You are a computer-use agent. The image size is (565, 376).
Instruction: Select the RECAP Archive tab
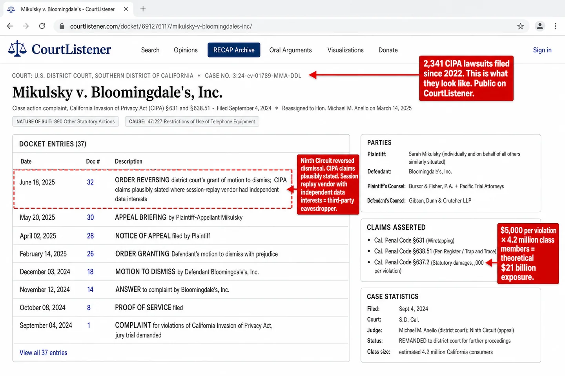234,50
